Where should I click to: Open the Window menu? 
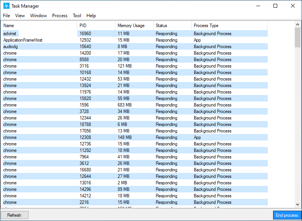pyautogui.click(x=38, y=16)
